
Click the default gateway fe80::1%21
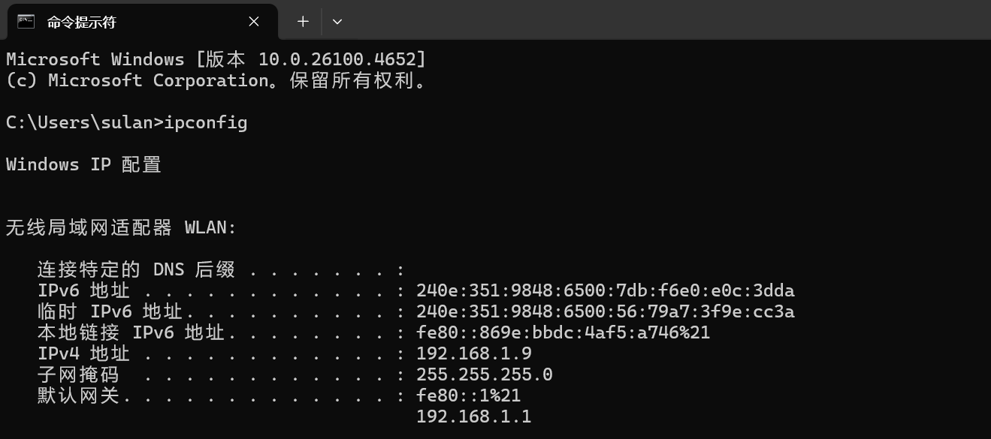(x=468, y=395)
